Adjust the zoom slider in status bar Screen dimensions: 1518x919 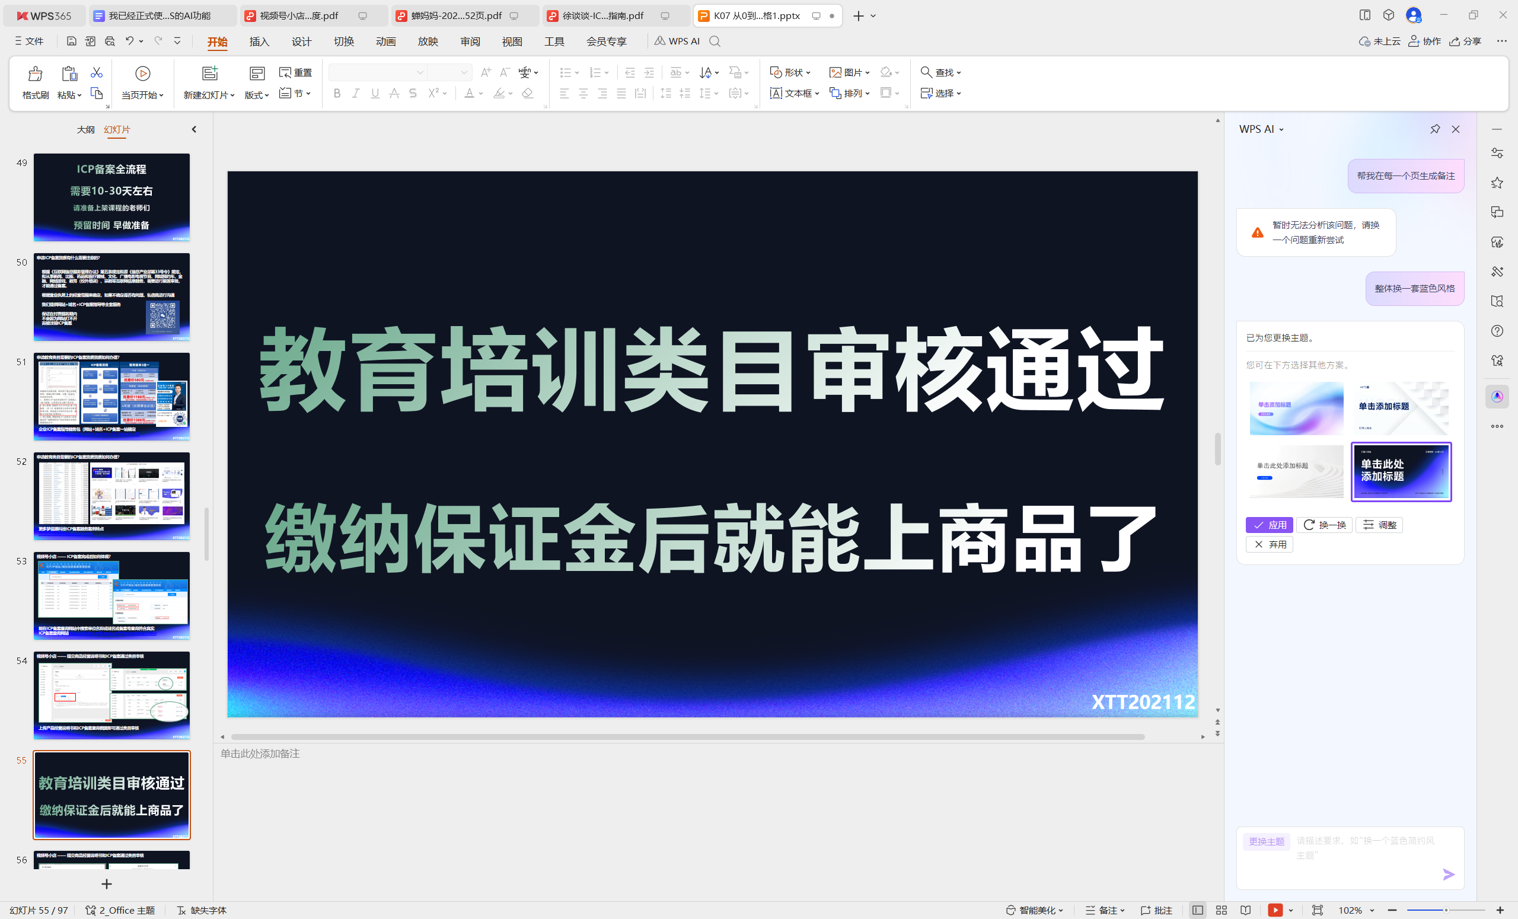click(x=1445, y=910)
